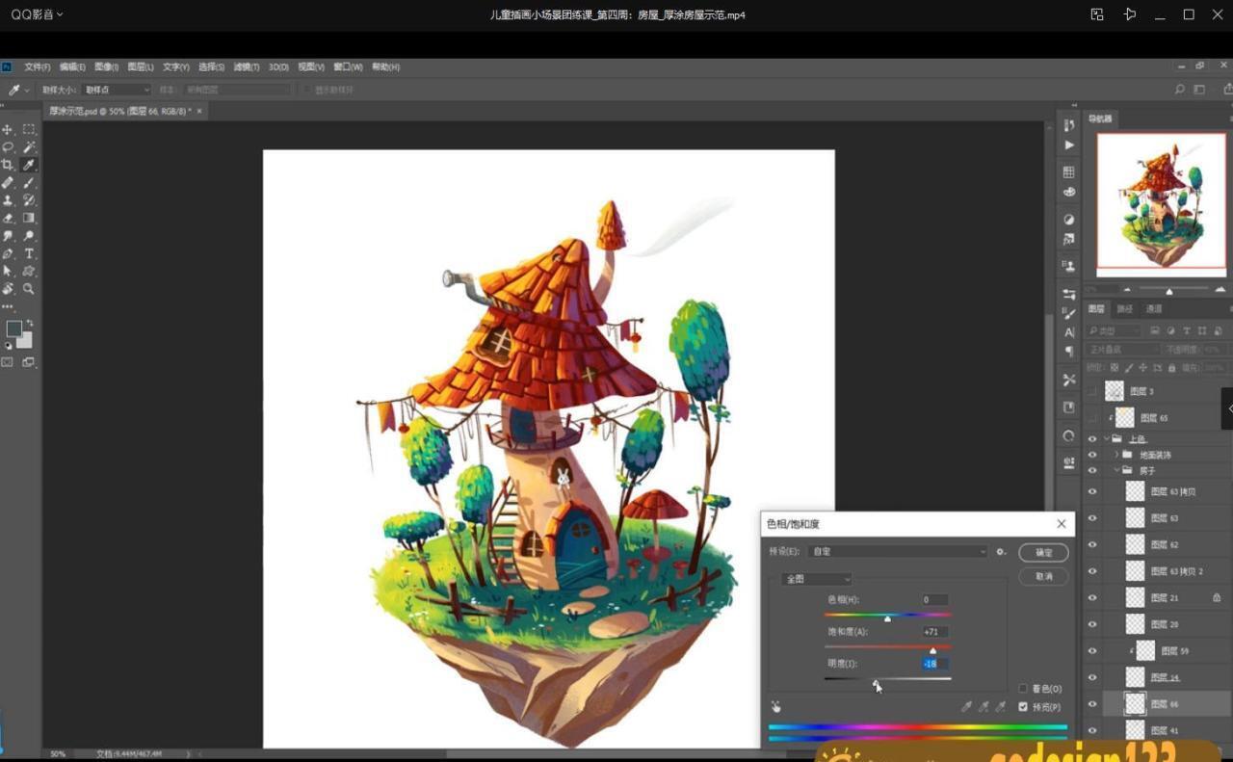This screenshot has height=762, width=1233.
Task: Click the foreground color swatch
Action: click(13, 329)
